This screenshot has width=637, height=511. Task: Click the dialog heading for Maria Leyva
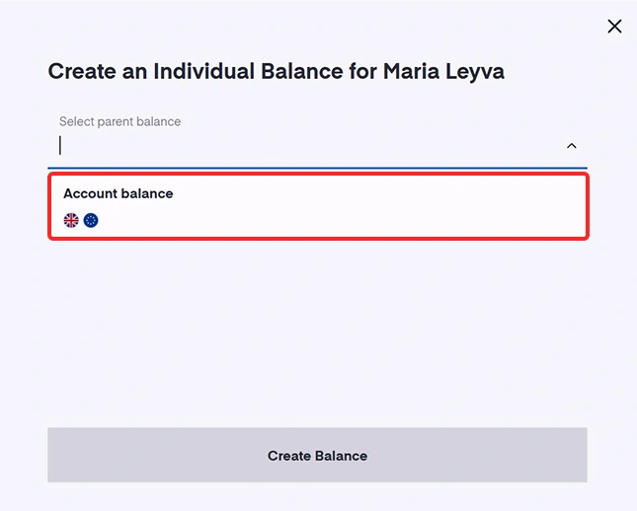[x=276, y=72]
